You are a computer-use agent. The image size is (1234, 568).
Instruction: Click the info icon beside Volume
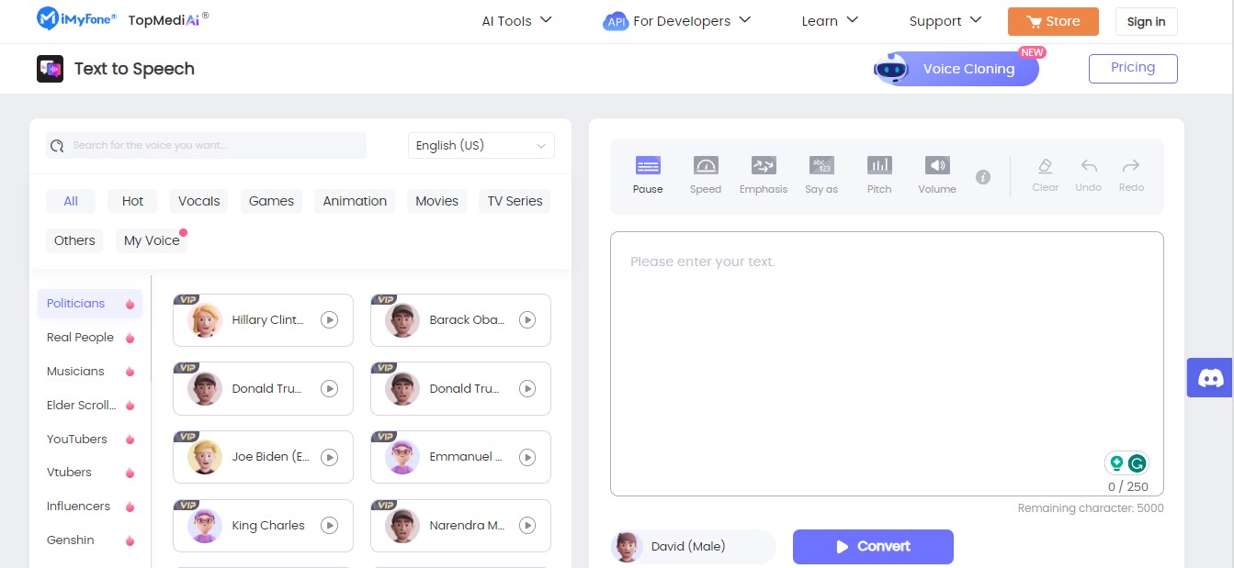(x=983, y=177)
